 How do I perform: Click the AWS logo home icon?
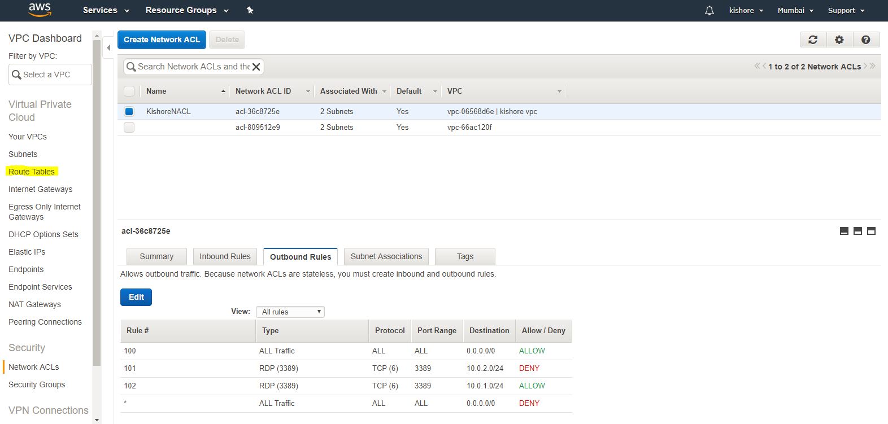point(40,10)
